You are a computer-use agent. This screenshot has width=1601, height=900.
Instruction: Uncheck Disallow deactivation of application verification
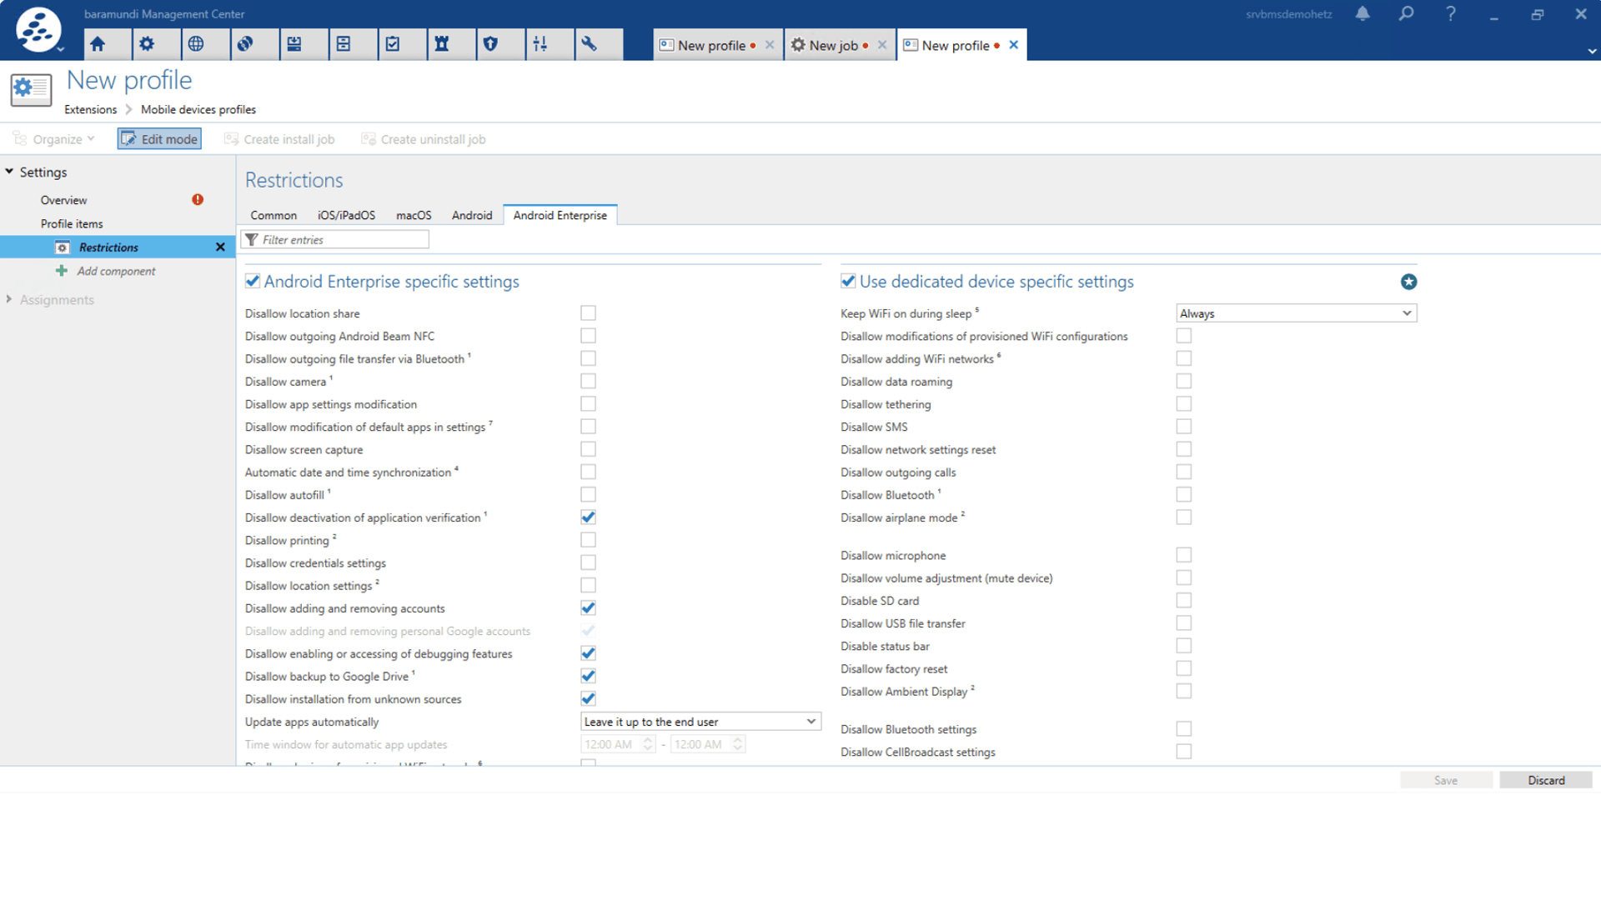pos(588,517)
